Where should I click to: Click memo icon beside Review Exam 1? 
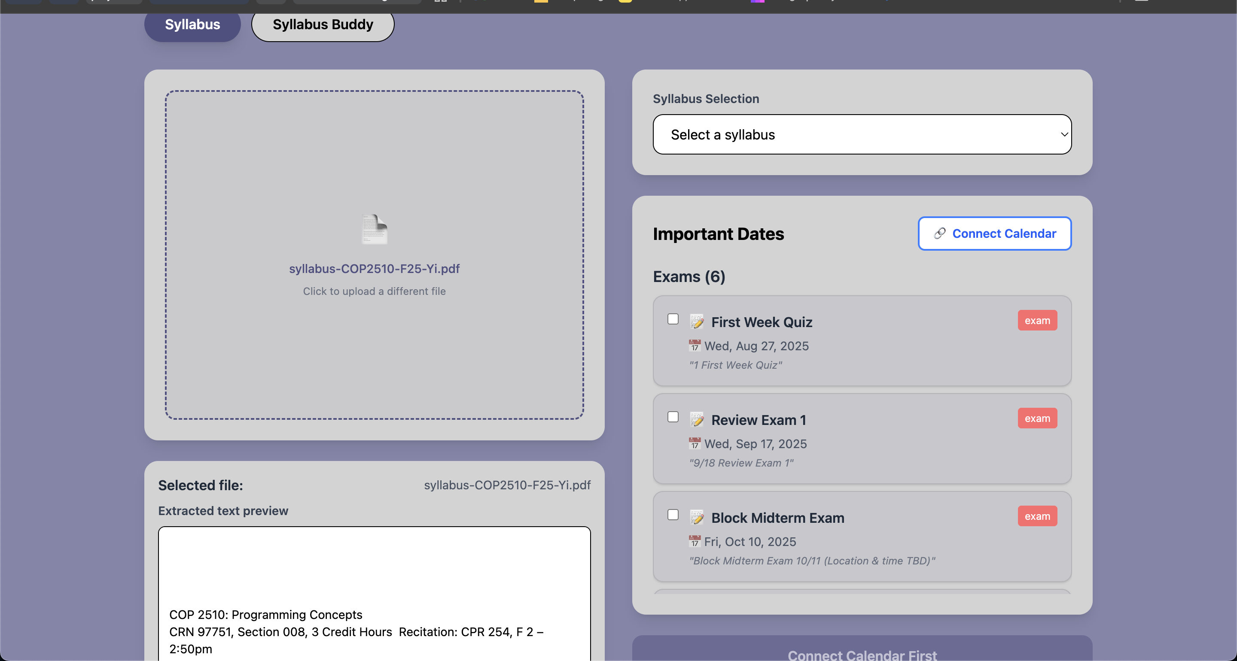click(x=697, y=419)
